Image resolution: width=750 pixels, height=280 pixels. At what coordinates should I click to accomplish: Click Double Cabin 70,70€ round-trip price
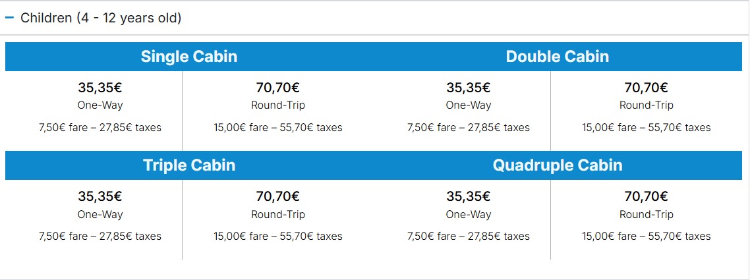tap(647, 88)
